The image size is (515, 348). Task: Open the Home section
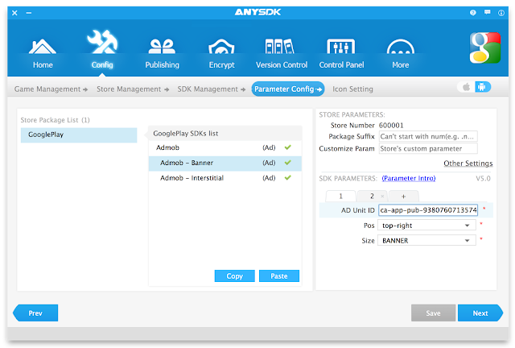pos(43,53)
